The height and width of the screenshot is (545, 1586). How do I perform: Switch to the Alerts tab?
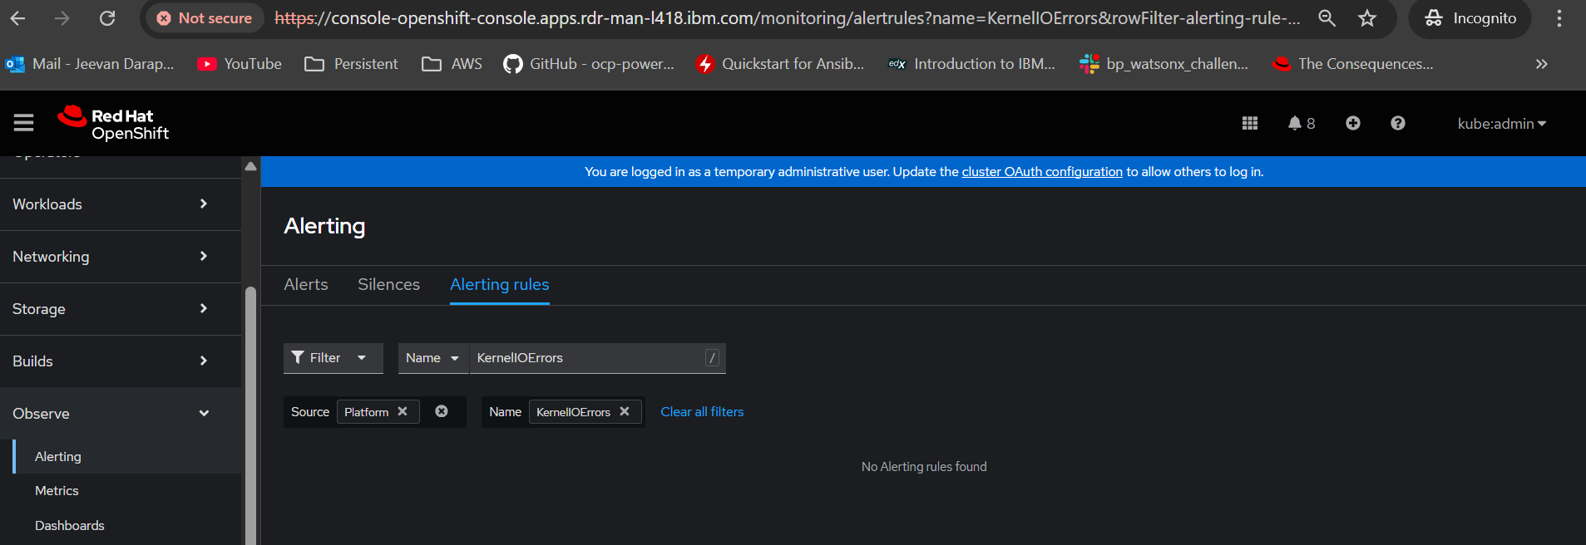306,284
